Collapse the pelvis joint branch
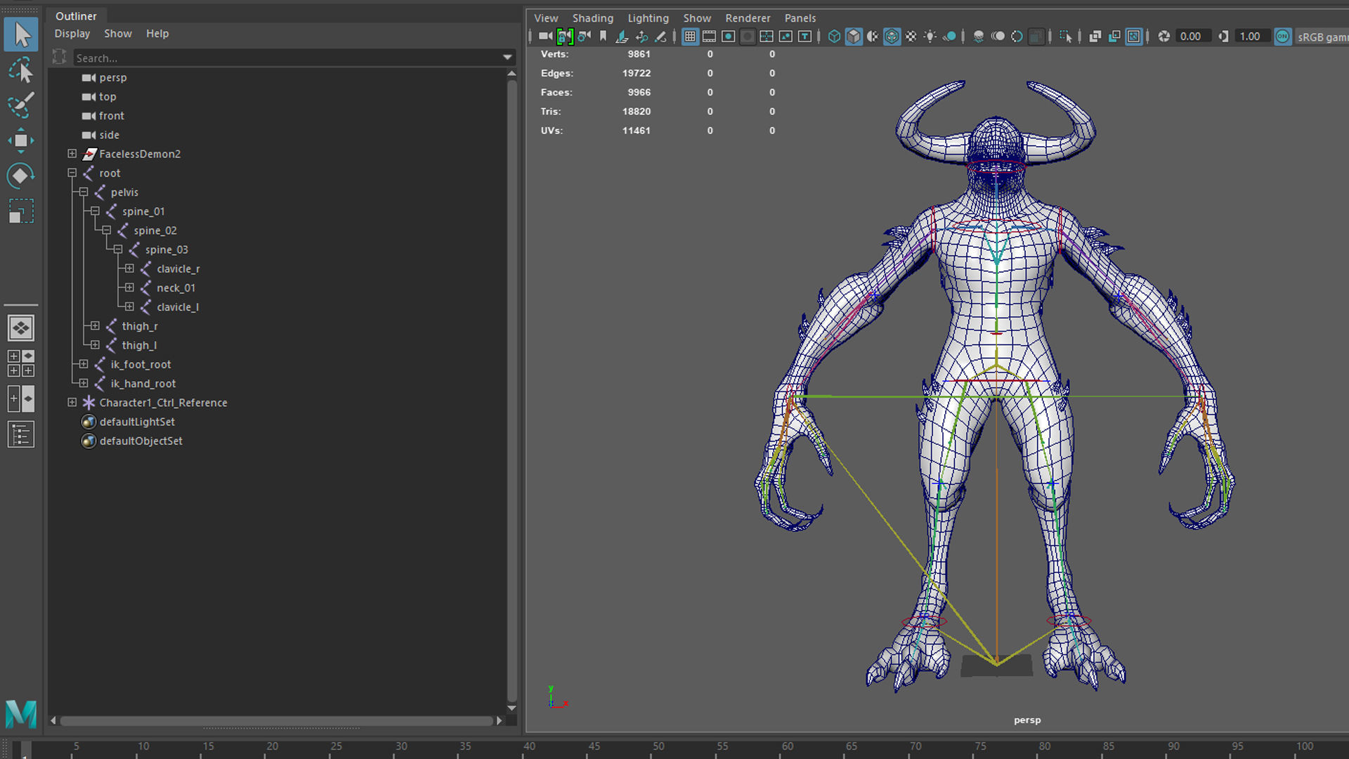 click(84, 191)
